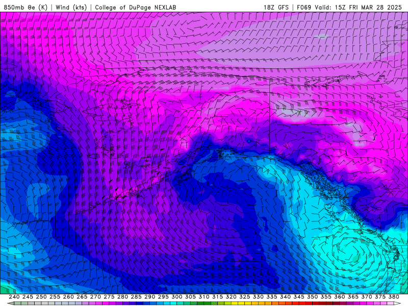The height and width of the screenshot is (306, 408).
Task: Click the 345 legend label
Action: (299, 297)
